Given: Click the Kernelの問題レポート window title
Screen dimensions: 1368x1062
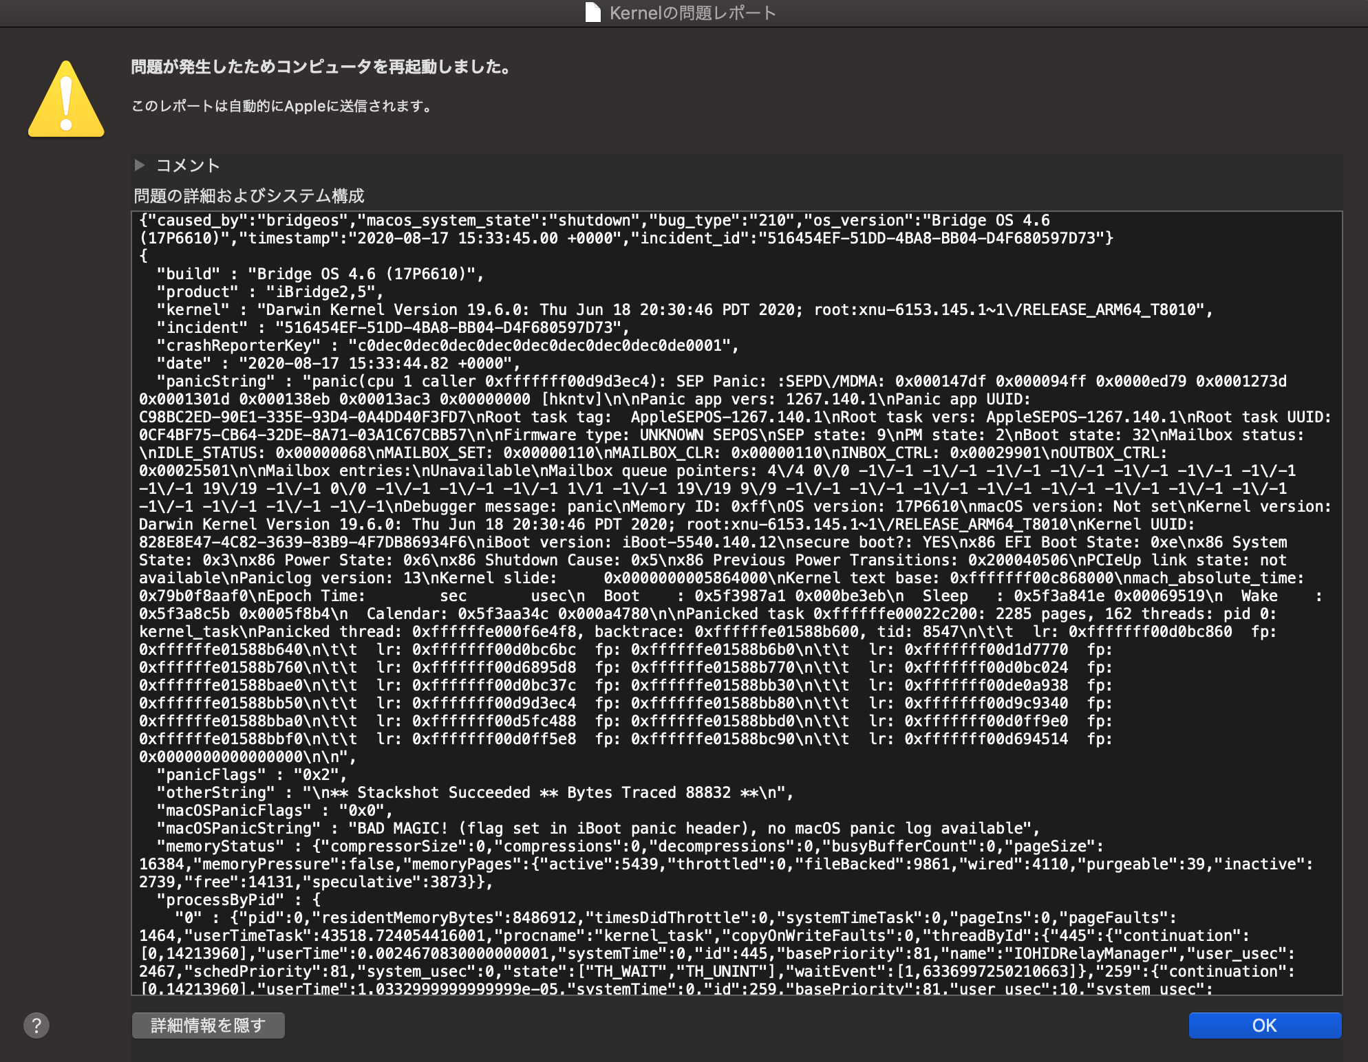Looking at the screenshot, I should coord(692,13).
